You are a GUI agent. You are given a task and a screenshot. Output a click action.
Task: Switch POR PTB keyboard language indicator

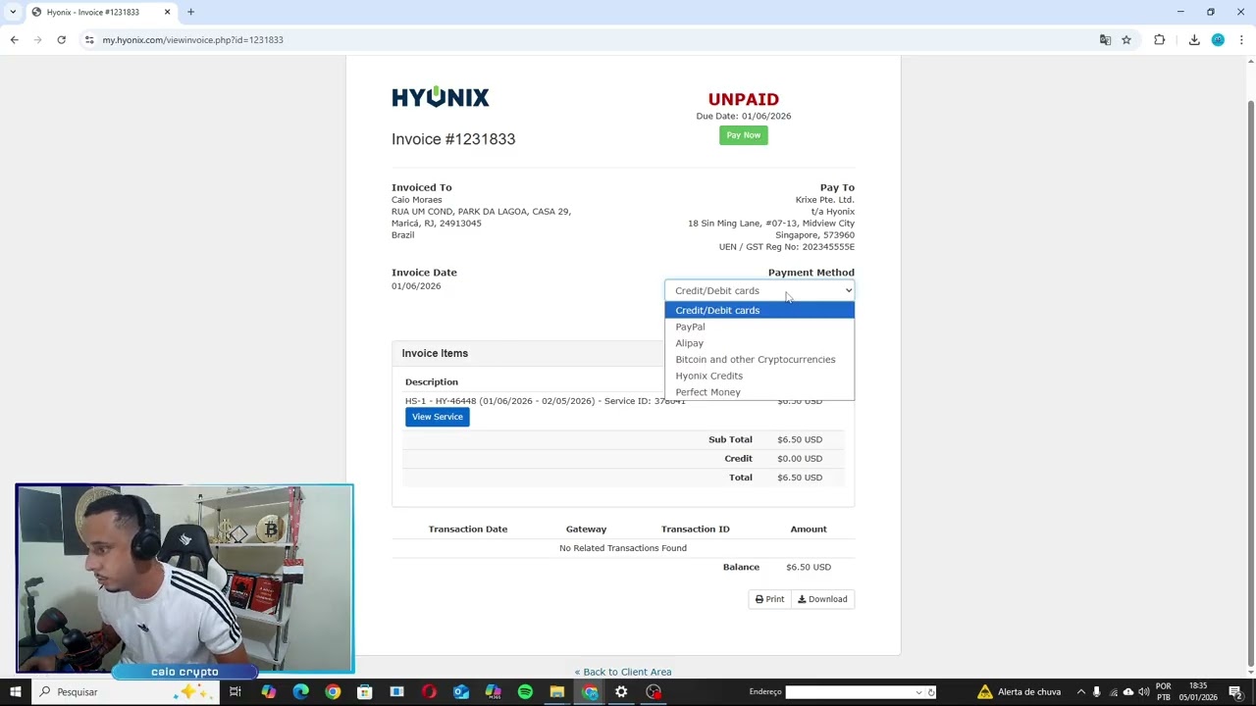[1164, 692]
